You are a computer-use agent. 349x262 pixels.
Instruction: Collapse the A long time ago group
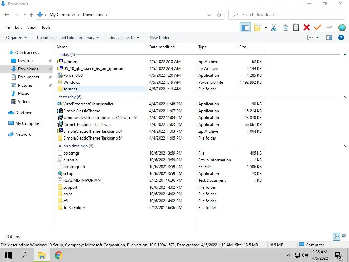click(345, 146)
